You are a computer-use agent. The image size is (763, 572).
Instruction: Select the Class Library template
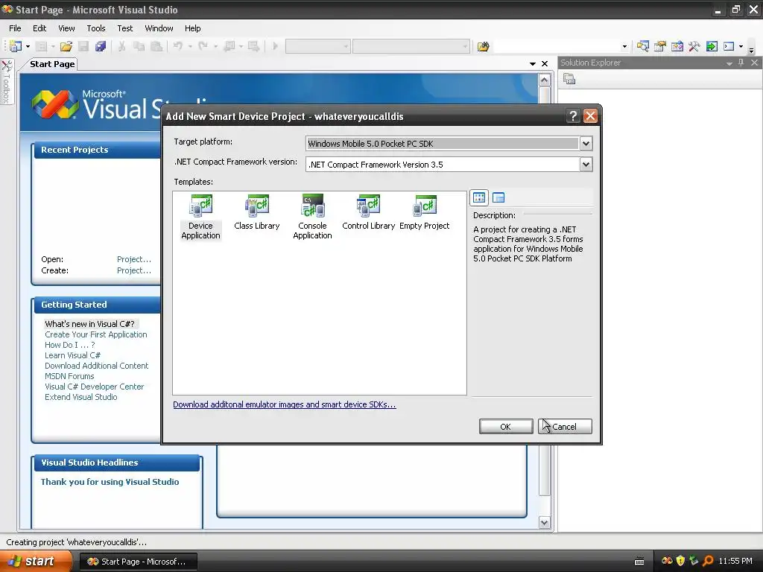point(257,212)
